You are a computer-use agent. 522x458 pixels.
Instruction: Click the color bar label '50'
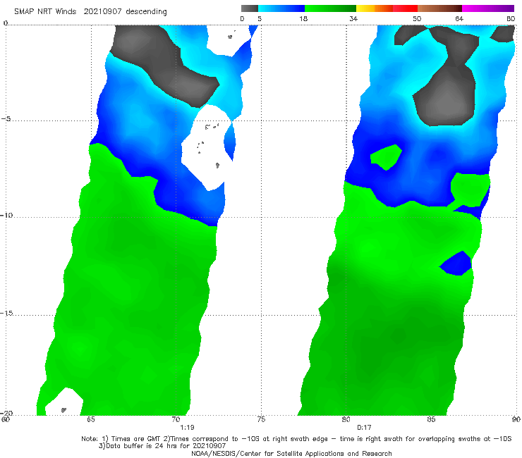417,19
